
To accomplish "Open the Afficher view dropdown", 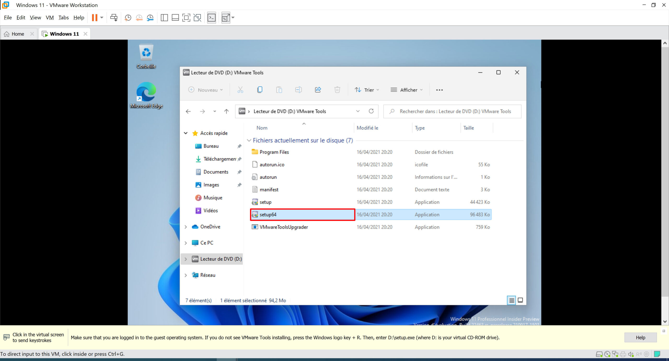I will [x=406, y=90].
